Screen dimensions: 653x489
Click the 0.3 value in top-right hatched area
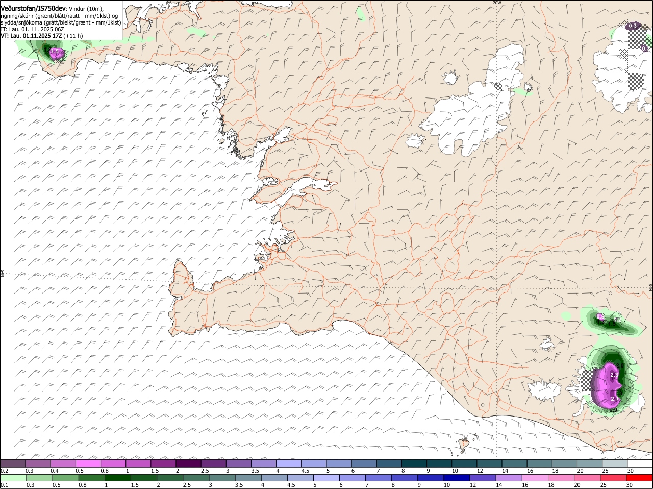tap(632, 26)
